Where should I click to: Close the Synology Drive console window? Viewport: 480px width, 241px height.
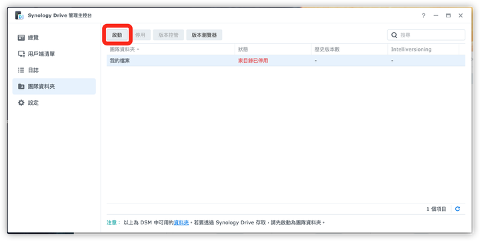(x=461, y=15)
